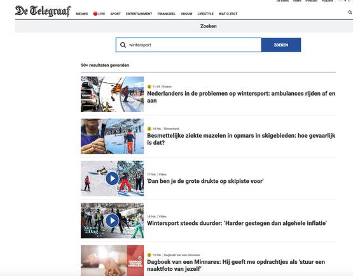
Task: Click the red LIVE dot icon
Action: point(95,14)
